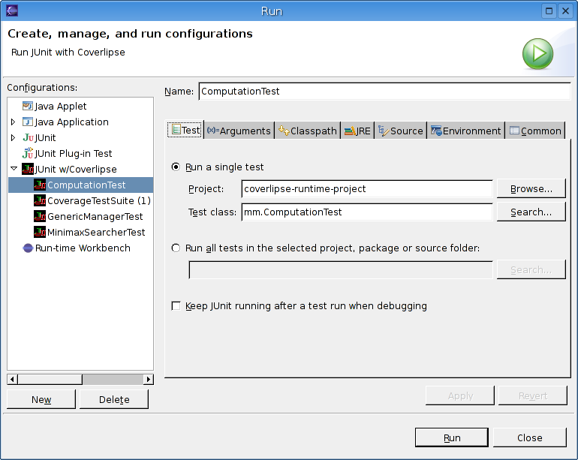Expand the JUnit tree node

click(x=14, y=138)
